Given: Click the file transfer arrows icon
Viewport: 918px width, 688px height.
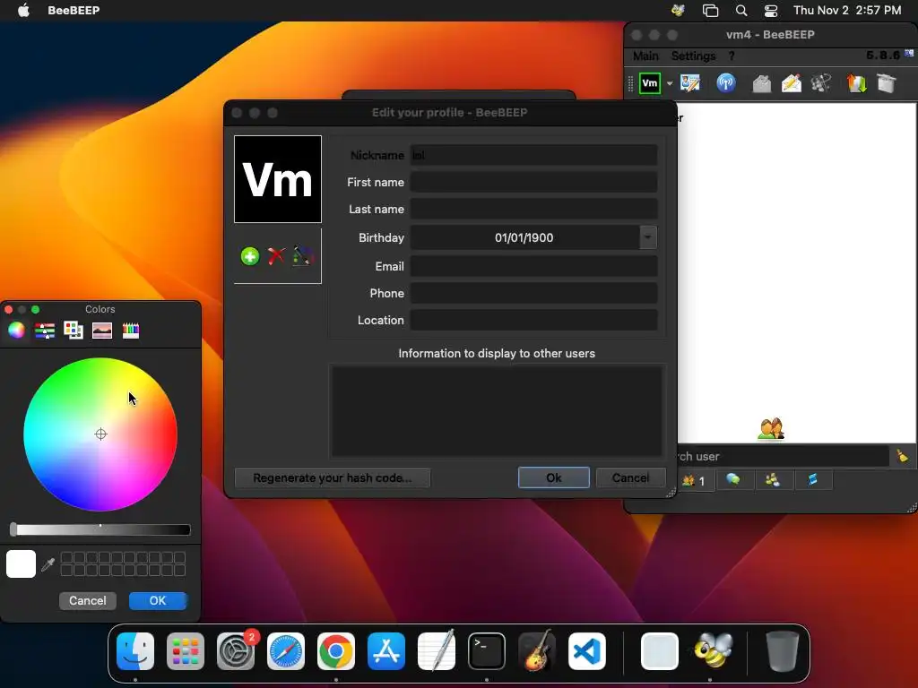Looking at the screenshot, I should click(856, 83).
